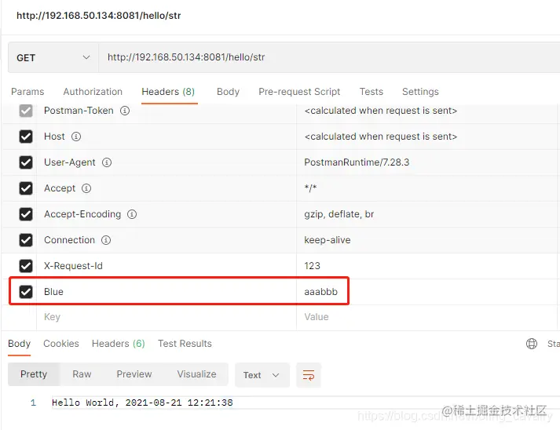This screenshot has height=430, width=560.
Task: Uncheck the Blue header checkbox
Action: pyautogui.click(x=26, y=292)
